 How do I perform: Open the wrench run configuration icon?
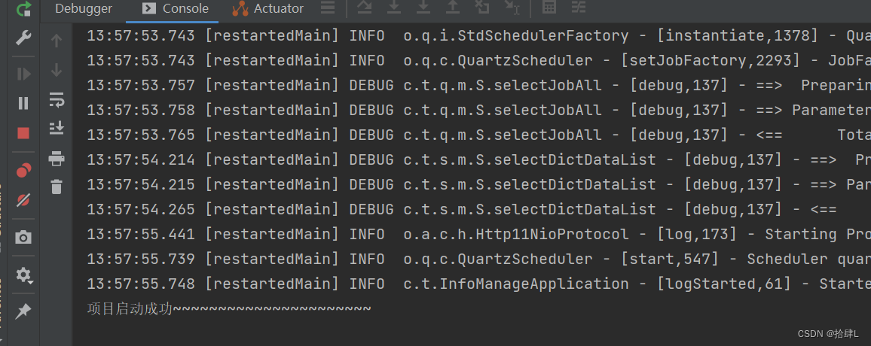click(23, 38)
